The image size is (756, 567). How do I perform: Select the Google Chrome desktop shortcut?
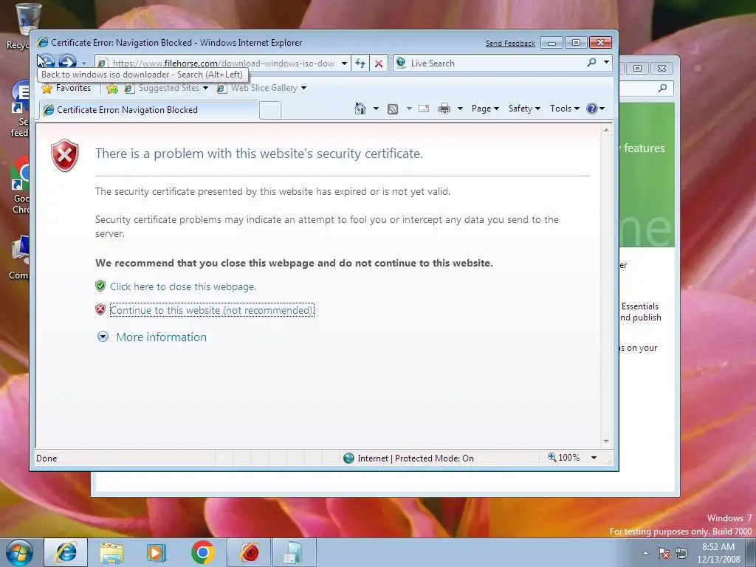click(20, 185)
